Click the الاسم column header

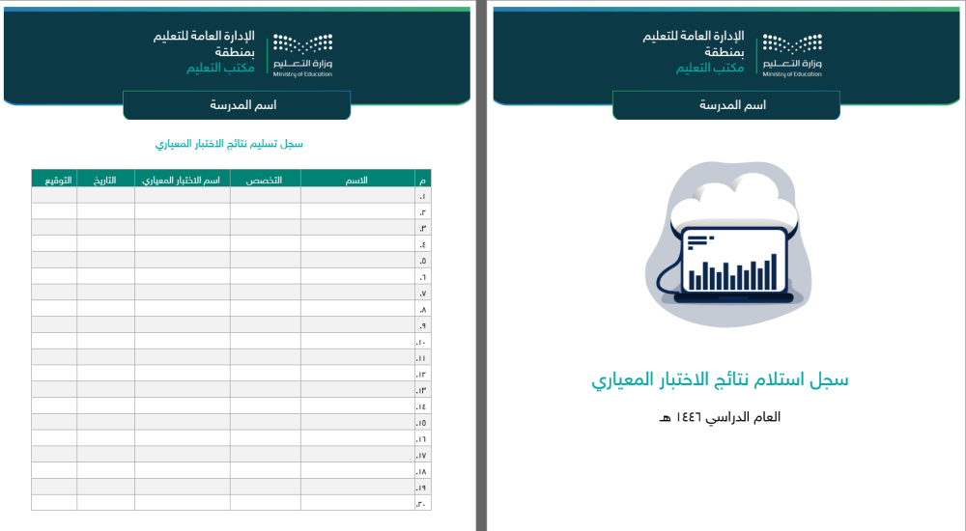coord(356,180)
